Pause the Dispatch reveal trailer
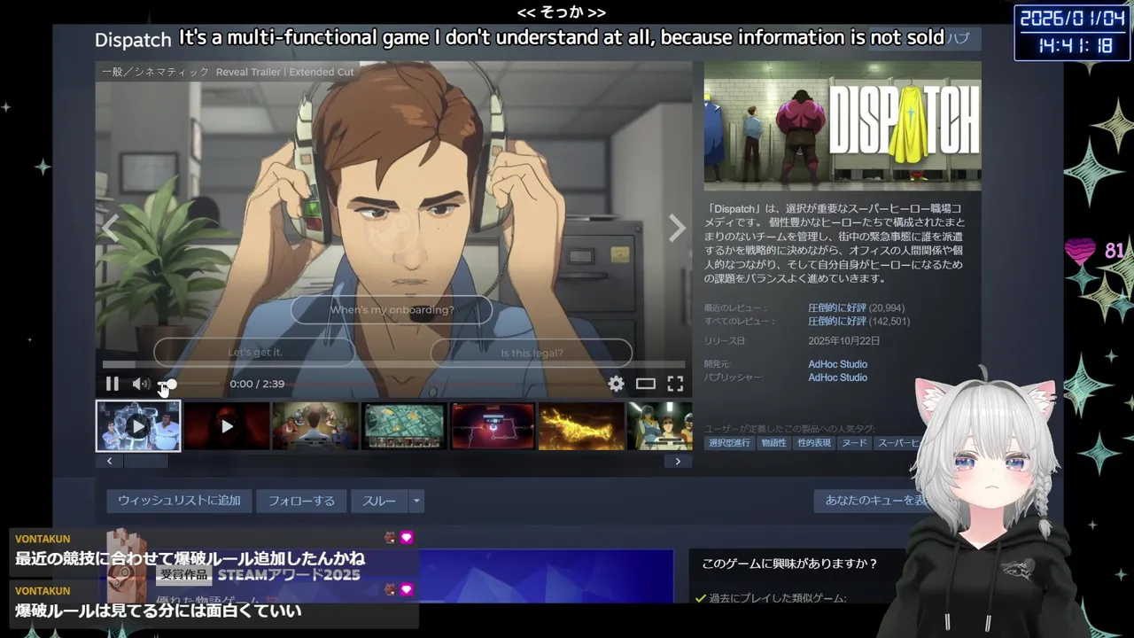The height and width of the screenshot is (638, 1134). tap(113, 384)
